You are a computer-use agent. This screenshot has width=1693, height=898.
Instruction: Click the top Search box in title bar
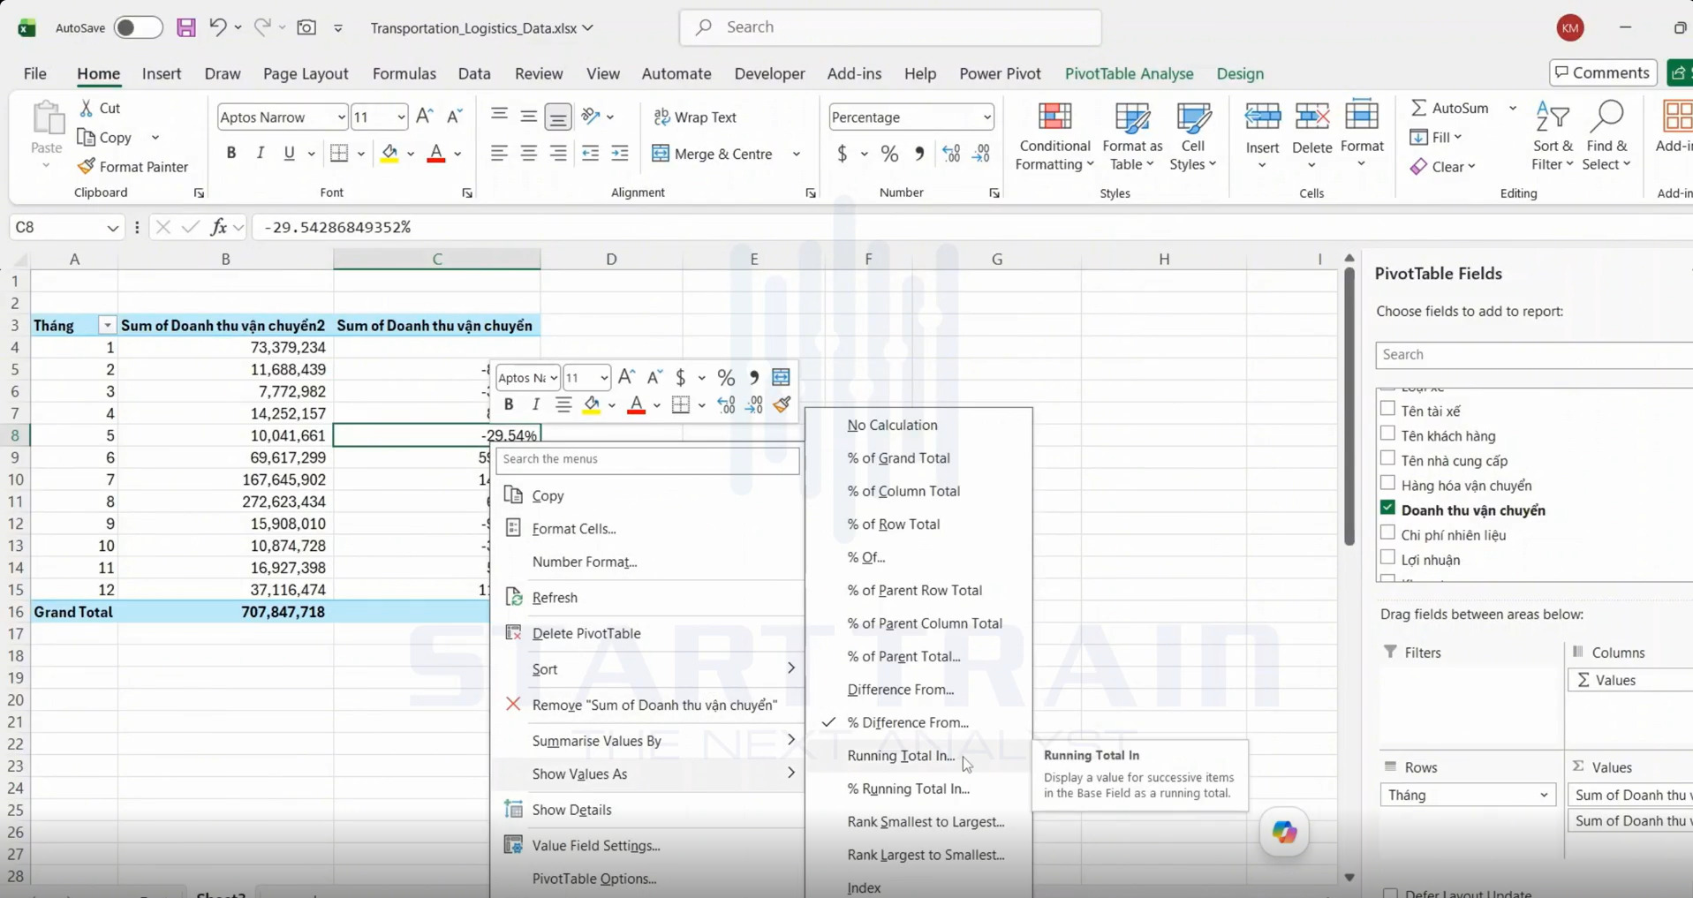[x=890, y=27]
